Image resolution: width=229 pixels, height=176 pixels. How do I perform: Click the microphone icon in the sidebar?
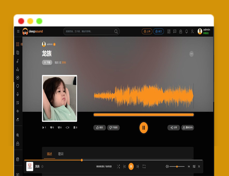(x=18, y=94)
